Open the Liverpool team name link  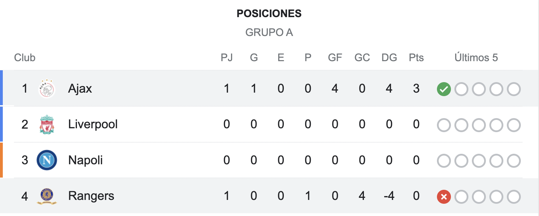tap(93, 125)
